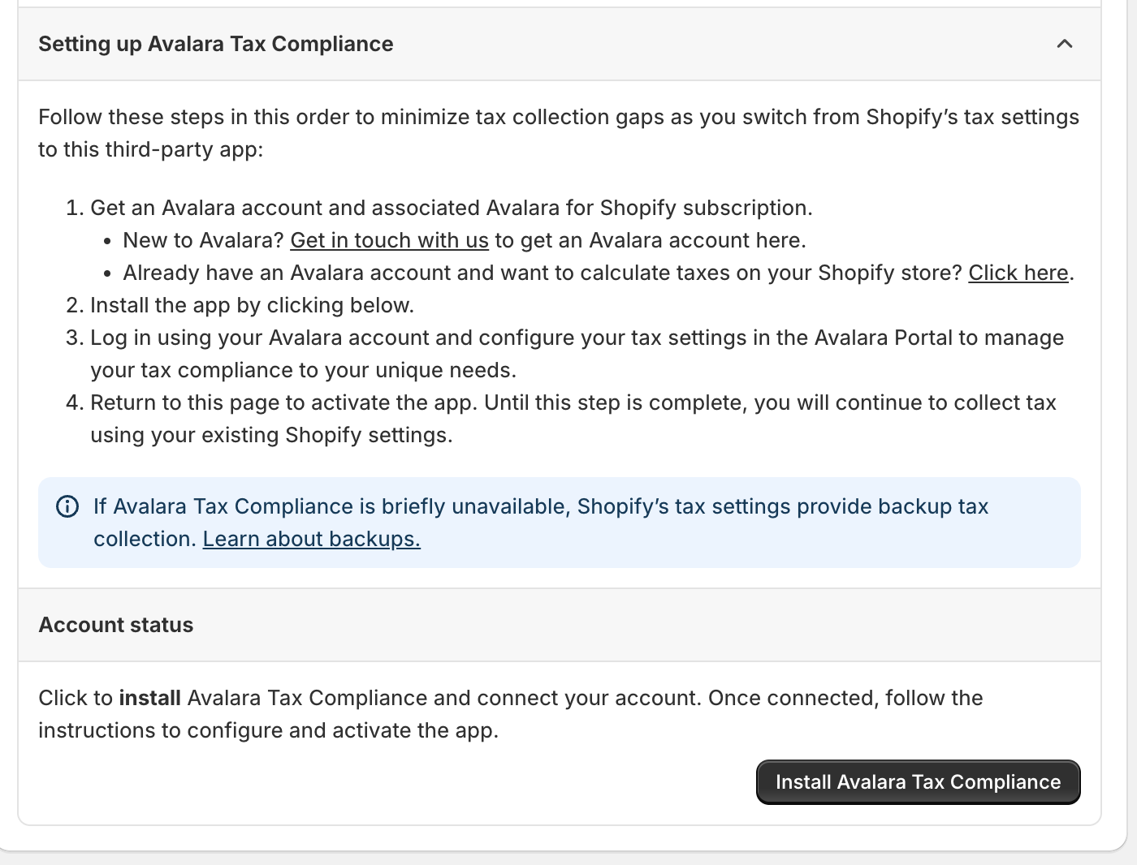Screen dimensions: 1137x865
Task: Collapse the Setting up Avalara Tax Compliance section
Action: coord(1065,45)
